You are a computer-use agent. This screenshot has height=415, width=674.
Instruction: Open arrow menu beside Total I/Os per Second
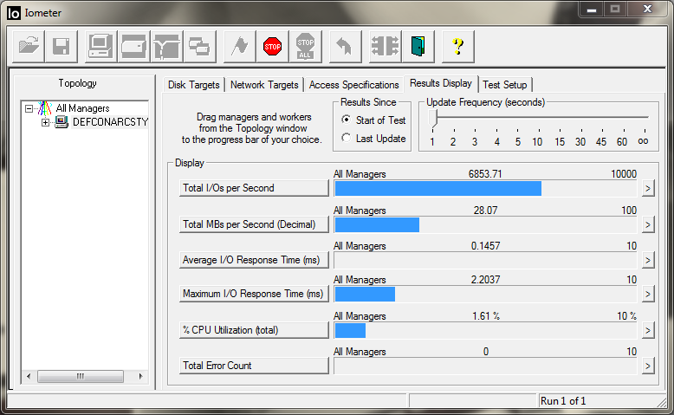[x=646, y=189]
